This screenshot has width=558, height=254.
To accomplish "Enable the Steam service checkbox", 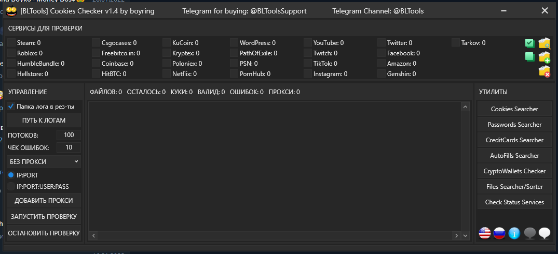I will (x=11, y=43).
